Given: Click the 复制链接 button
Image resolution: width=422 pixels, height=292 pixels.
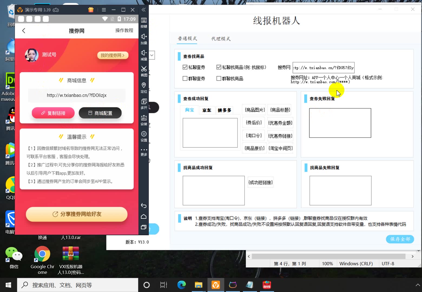Looking at the screenshot, I should [53, 113].
